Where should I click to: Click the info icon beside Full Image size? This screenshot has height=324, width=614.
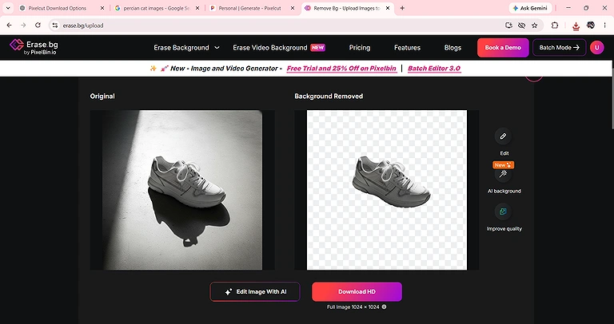tap(384, 307)
